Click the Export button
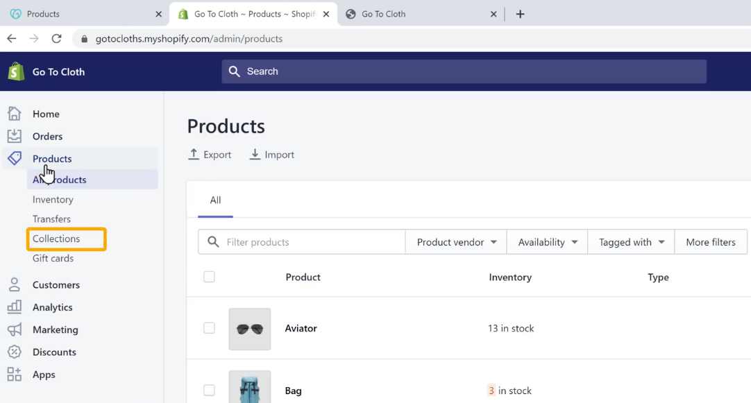 click(210, 155)
